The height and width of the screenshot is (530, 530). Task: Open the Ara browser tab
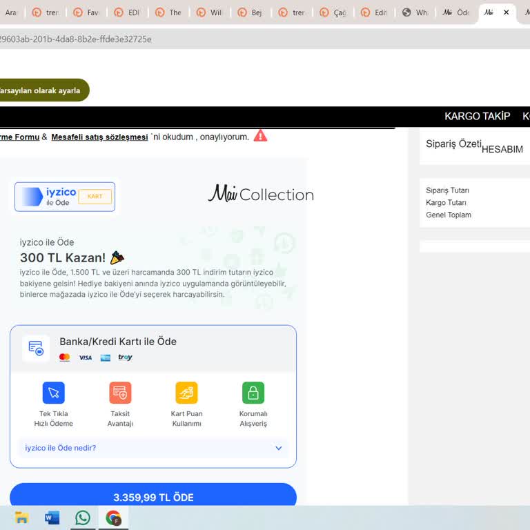coord(10,12)
